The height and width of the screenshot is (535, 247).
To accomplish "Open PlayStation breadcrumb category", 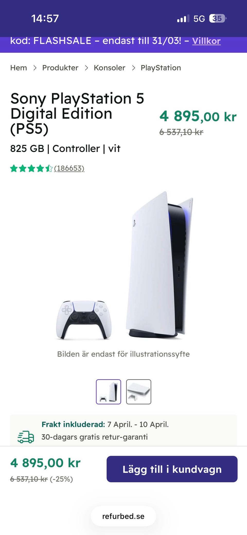I will coord(161,68).
